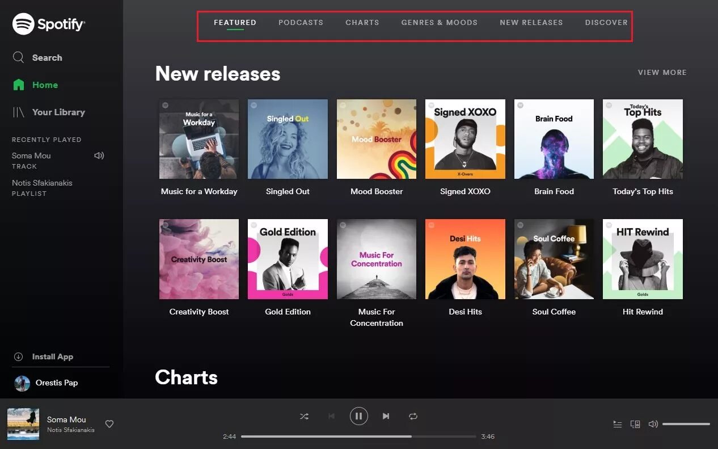The width and height of the screenshot is (718, 449).
Task: Click the now playing album art
Action: pyautogui.click(x=23, y=424)
